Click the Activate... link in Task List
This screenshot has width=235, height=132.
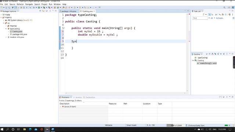click(x=220, y=18)
